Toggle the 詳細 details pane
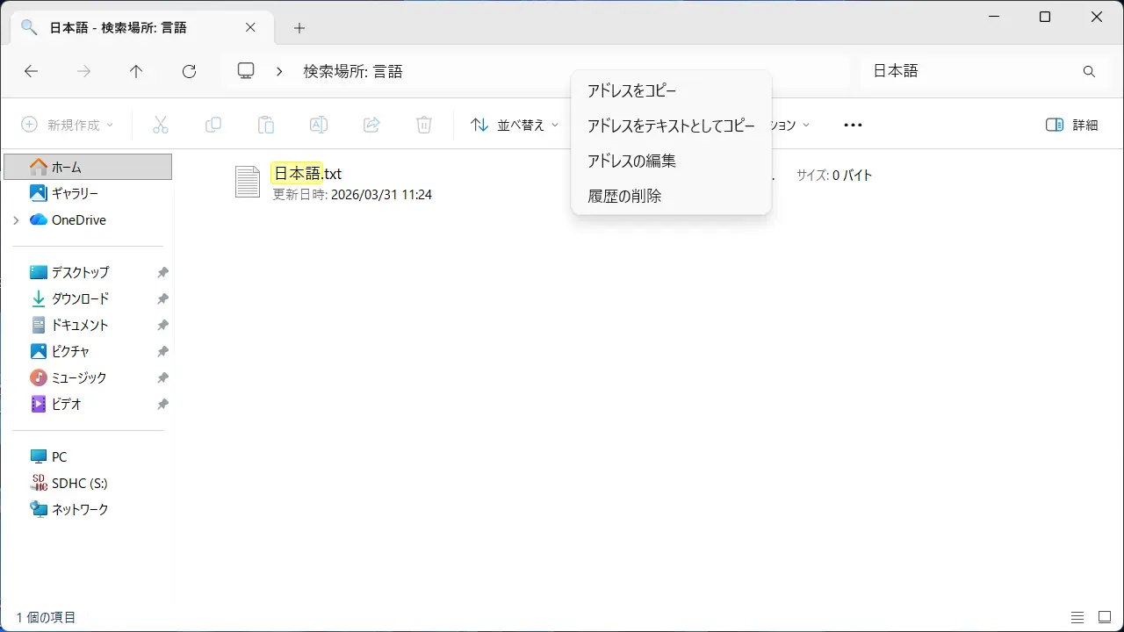 pyautogui.click(x=1072, y=126)
